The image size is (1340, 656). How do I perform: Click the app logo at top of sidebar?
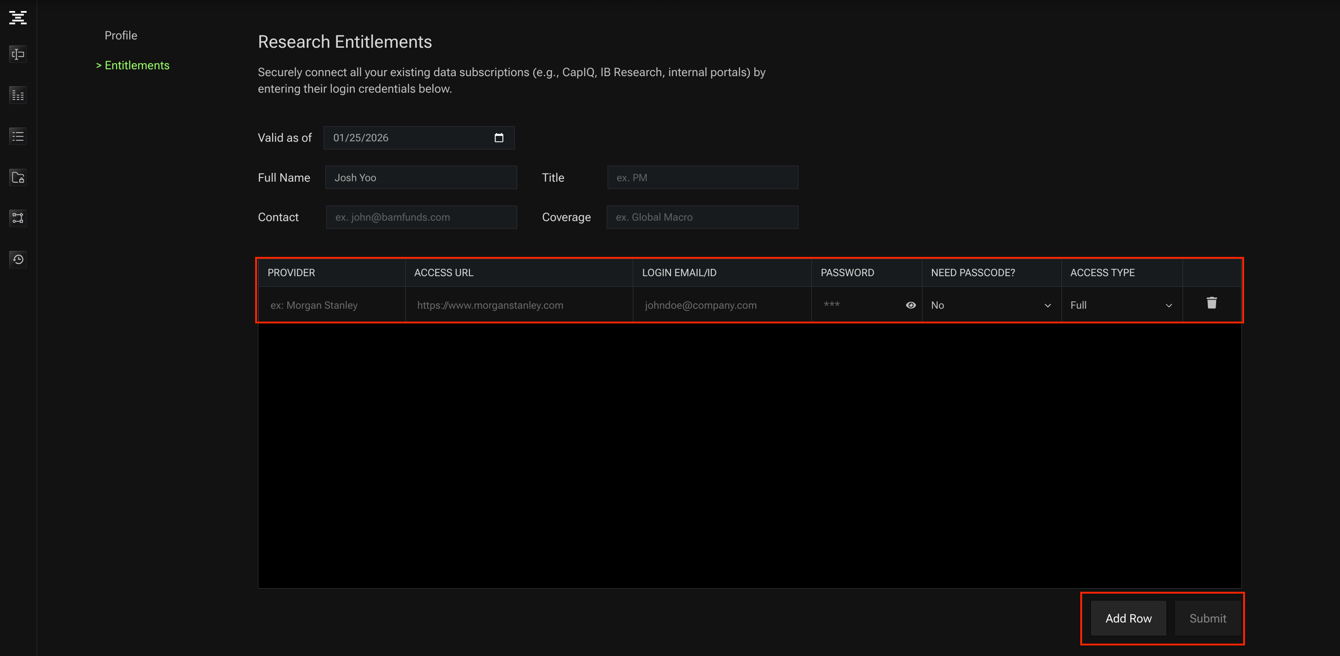coord(18,18)
